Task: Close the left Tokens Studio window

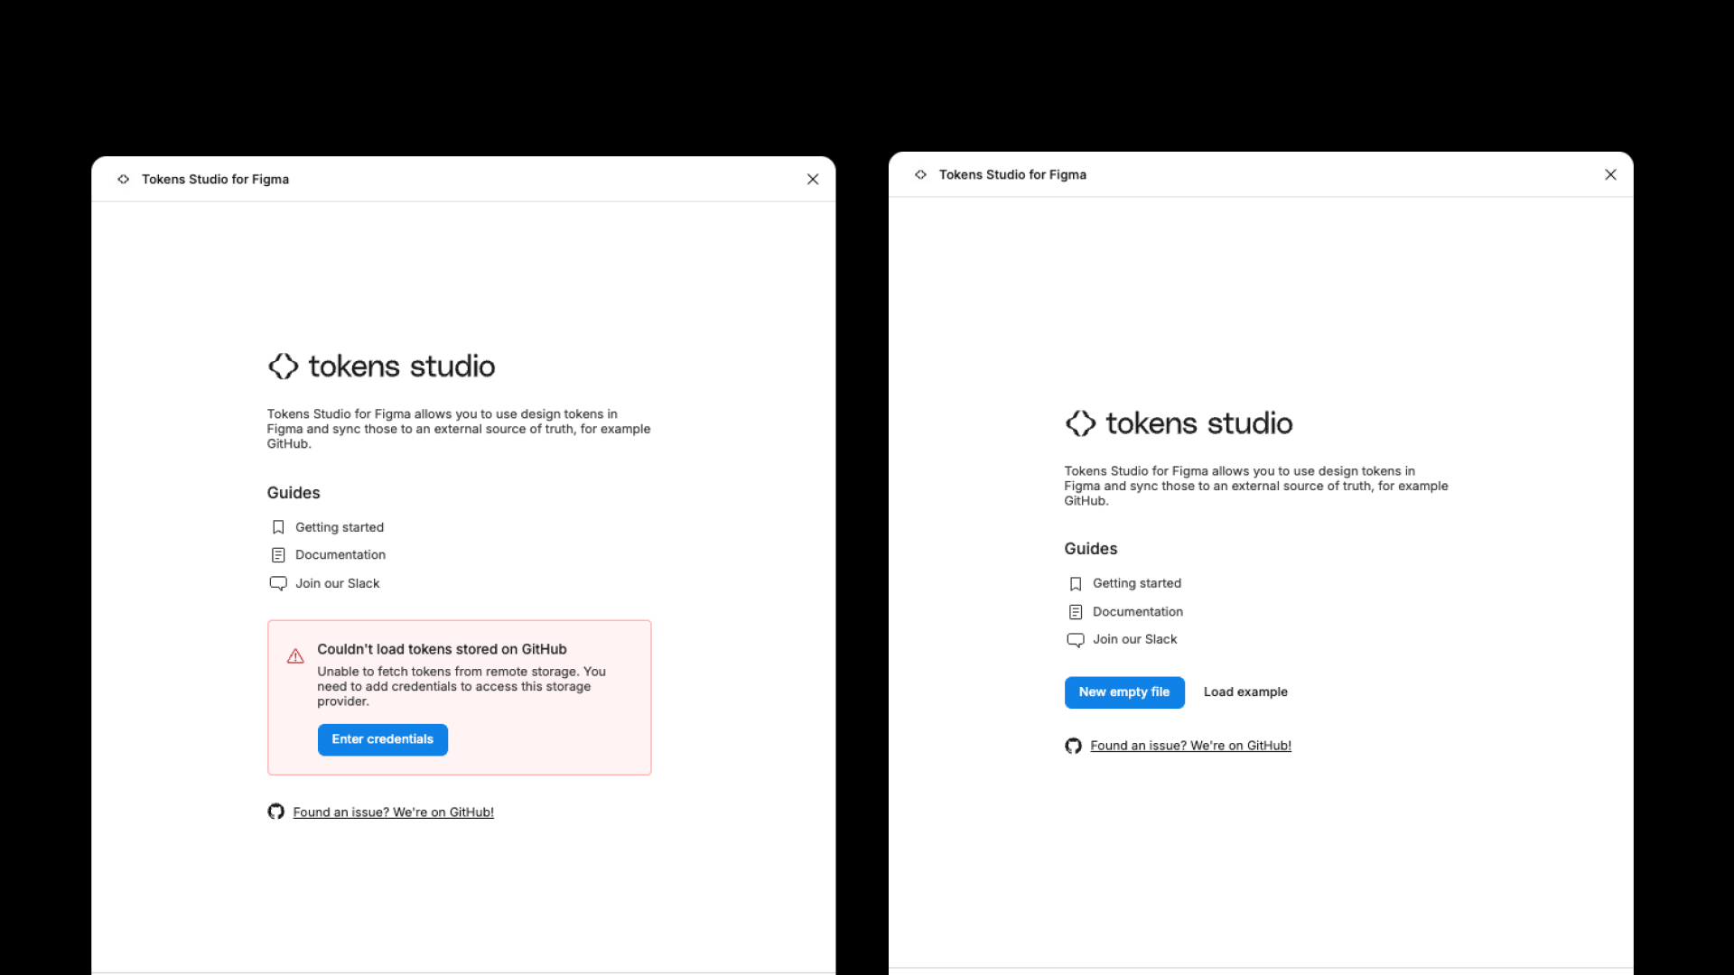Action: [813, 180]
